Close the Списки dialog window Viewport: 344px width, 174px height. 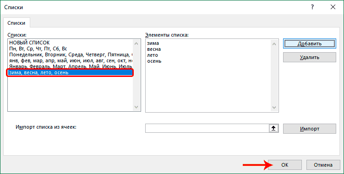click(x=333, y=7)
